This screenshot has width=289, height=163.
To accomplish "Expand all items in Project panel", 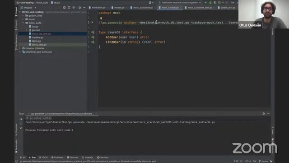I will pyautogui.click(x=69, y=8).
